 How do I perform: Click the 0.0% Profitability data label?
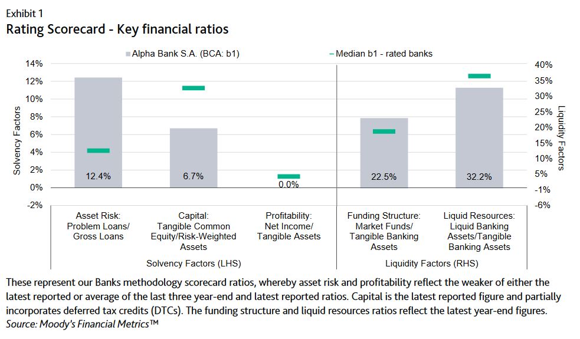coord(289,185)
